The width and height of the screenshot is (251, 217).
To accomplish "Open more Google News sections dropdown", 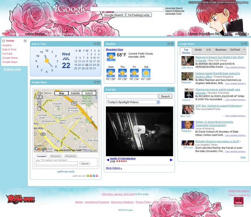I will click(244, 50).
